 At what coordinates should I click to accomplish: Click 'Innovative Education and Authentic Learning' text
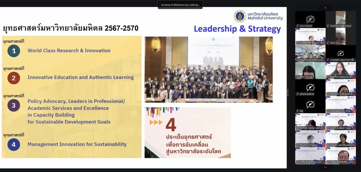[x=81, y=77]
